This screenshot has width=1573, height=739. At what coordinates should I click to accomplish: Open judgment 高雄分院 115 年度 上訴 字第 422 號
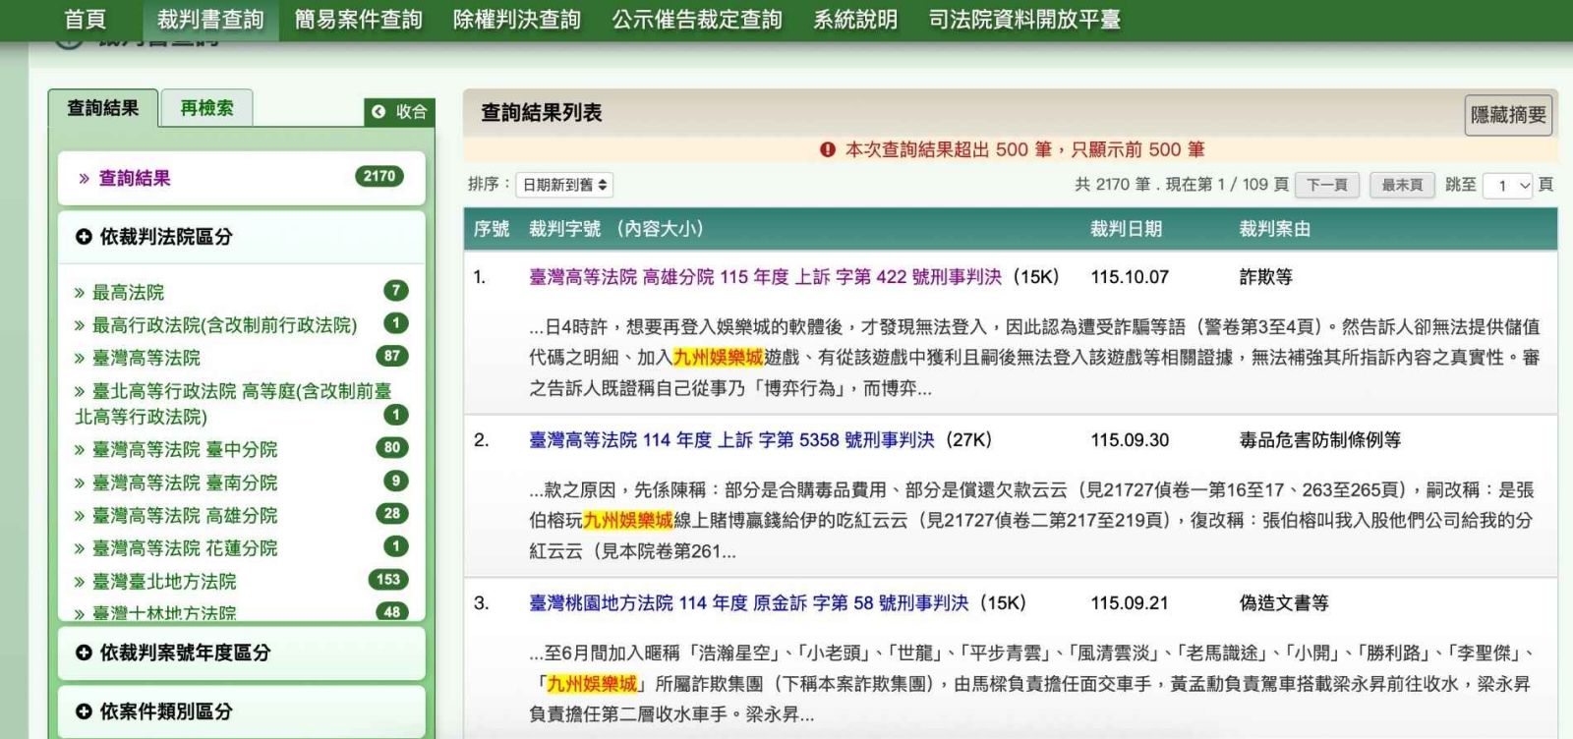tap(765, 277)
